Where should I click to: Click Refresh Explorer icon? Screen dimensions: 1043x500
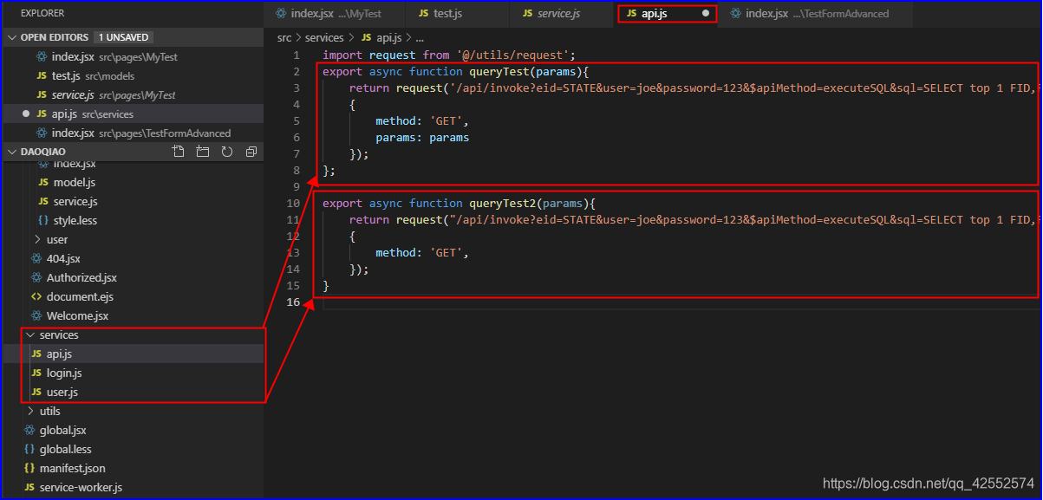pyautogui.click(x=227, y=152)
